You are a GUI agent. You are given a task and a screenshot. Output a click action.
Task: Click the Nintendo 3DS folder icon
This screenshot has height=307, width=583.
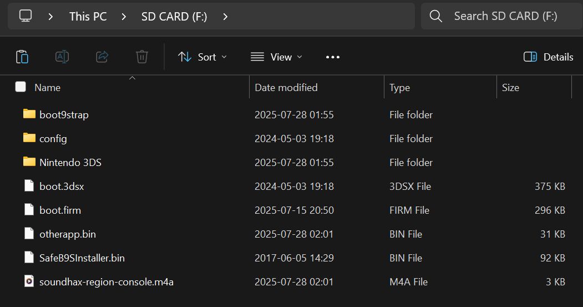29,161
